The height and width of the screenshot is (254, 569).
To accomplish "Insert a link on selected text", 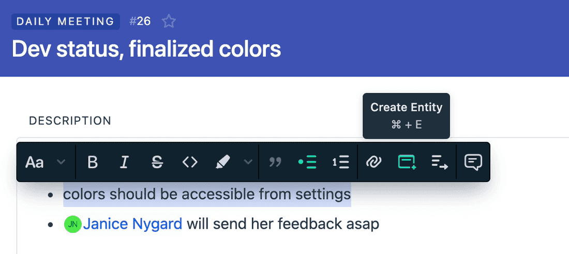I will [373, 162].
